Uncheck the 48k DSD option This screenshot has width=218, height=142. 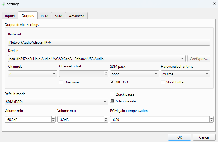point(112,82)
